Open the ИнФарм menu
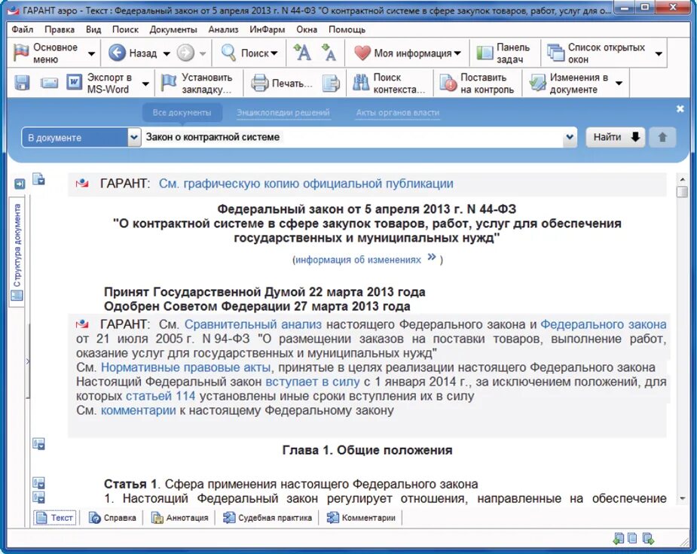The width and height of the screenshot is (697, 554). 267,30
